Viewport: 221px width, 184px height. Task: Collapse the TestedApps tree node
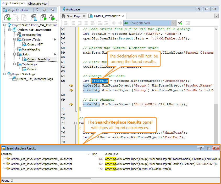(x=15, y=64)
